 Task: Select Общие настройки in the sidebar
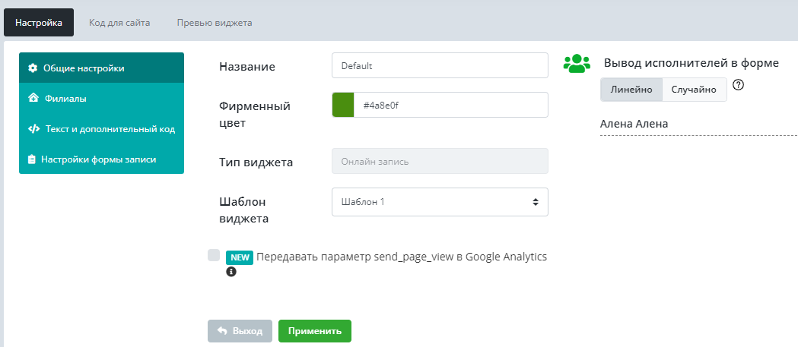pyautogui.click(x=101, y=68)
